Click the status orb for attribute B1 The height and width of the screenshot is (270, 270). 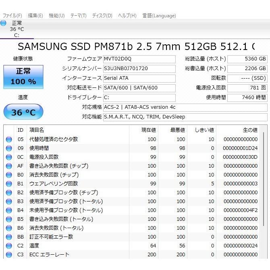coord(9,184)
